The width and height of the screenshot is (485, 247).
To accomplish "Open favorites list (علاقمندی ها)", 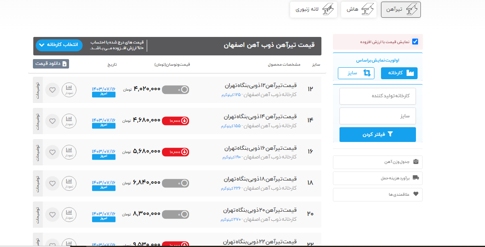I will 377,194.
